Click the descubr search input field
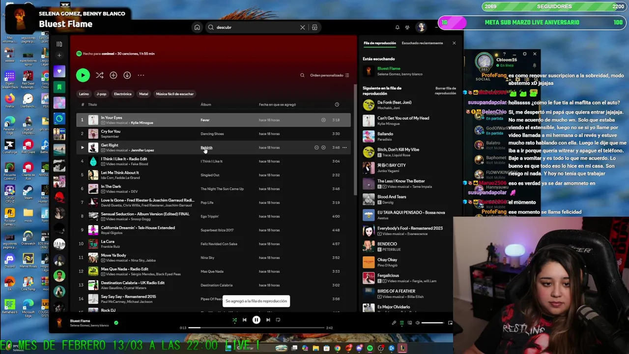This screenshot has height=354, width=629. (256, 28)
